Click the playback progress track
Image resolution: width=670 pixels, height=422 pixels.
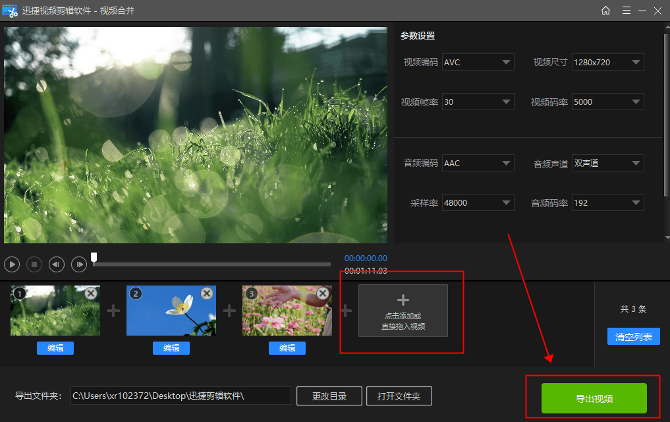(212, 264)
